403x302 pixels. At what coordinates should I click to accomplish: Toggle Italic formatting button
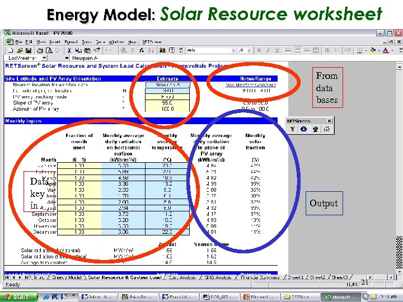[x=268, y=50]
